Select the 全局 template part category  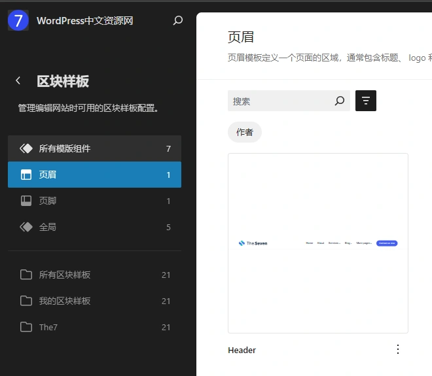tap(94, 227)
